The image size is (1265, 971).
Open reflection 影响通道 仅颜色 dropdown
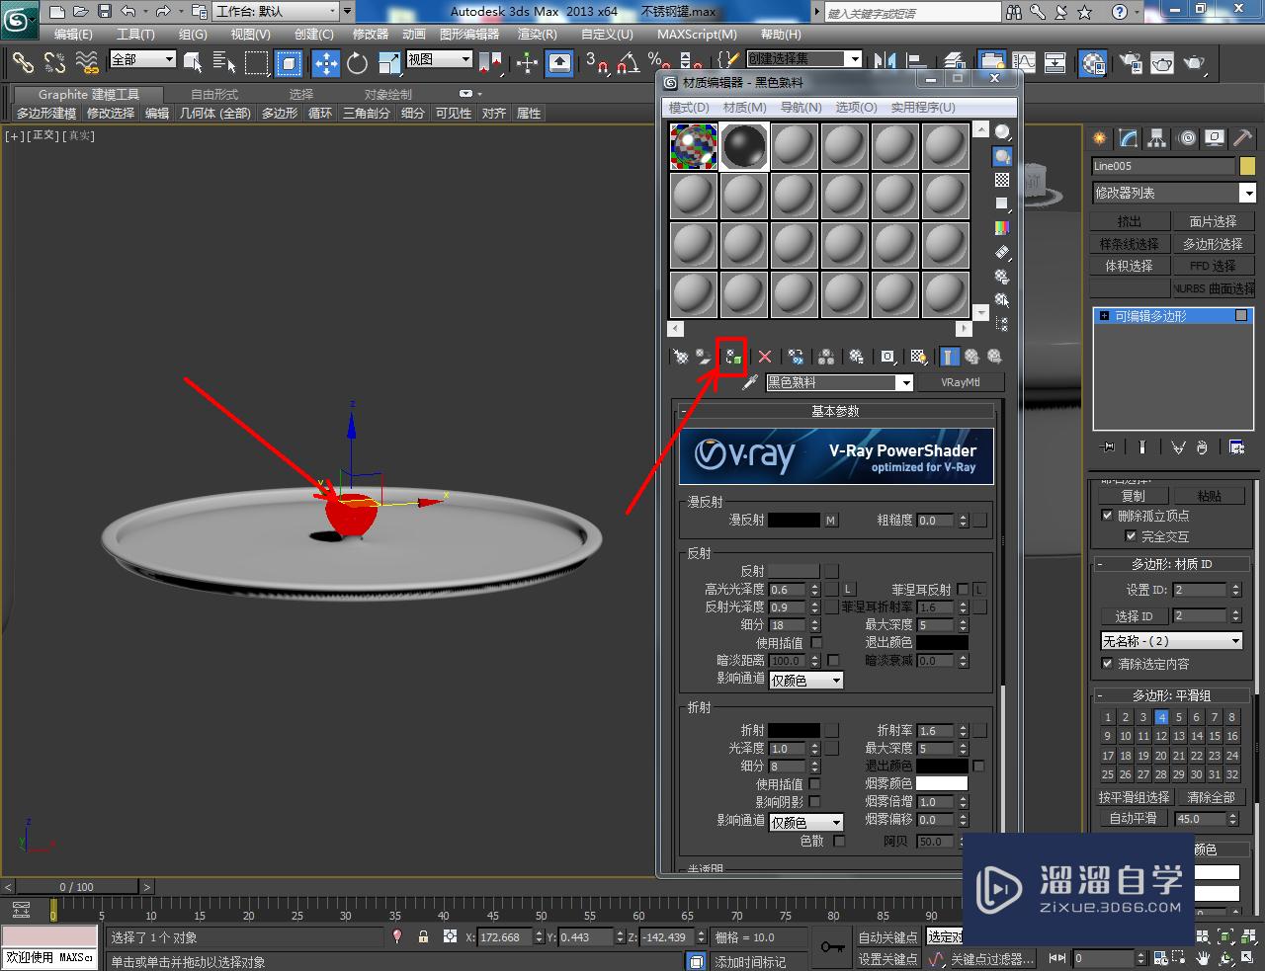point(805,680)
